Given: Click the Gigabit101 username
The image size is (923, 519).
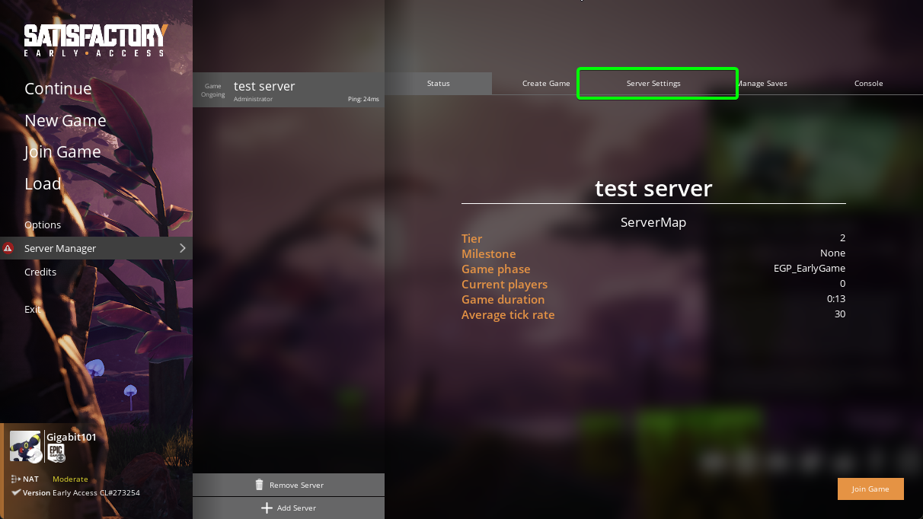Looking at the screenshot, I should 72,437.
